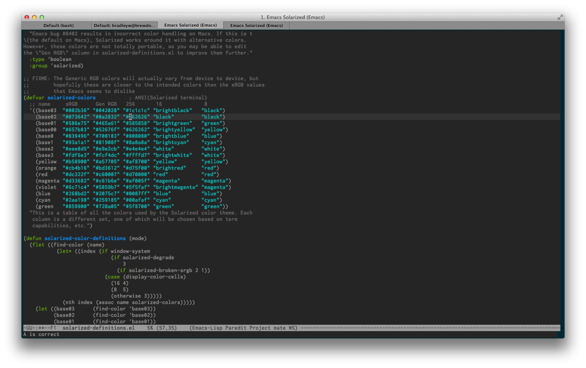Click the defvar keyword
The image size is (586, 368).
click(35, 98)
